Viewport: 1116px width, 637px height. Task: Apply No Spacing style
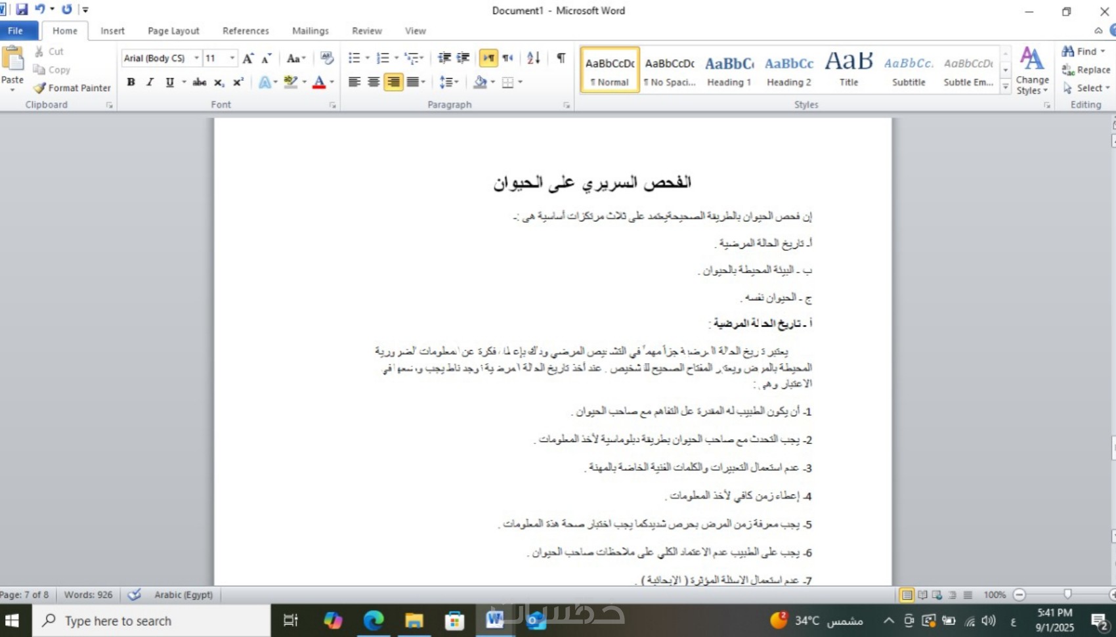tap(670, 70)
